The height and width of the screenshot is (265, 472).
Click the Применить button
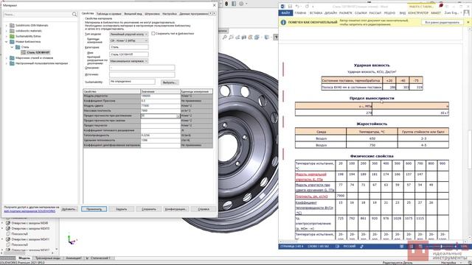(94, 209)
